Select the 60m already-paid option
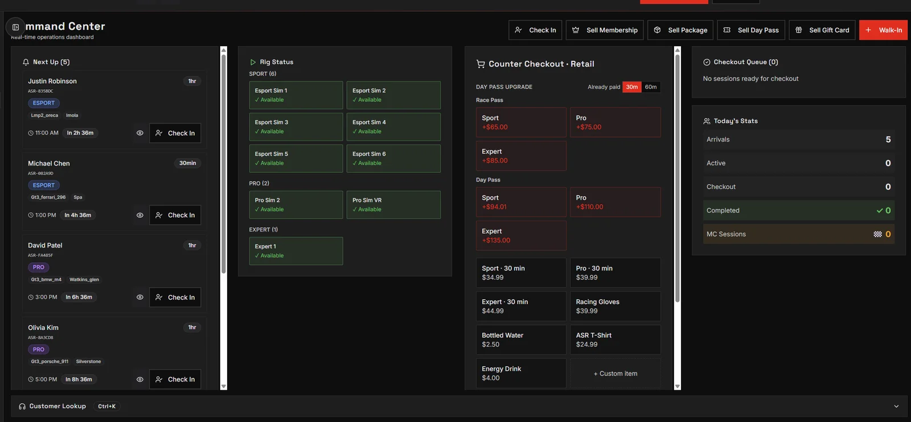 (651, 87)
